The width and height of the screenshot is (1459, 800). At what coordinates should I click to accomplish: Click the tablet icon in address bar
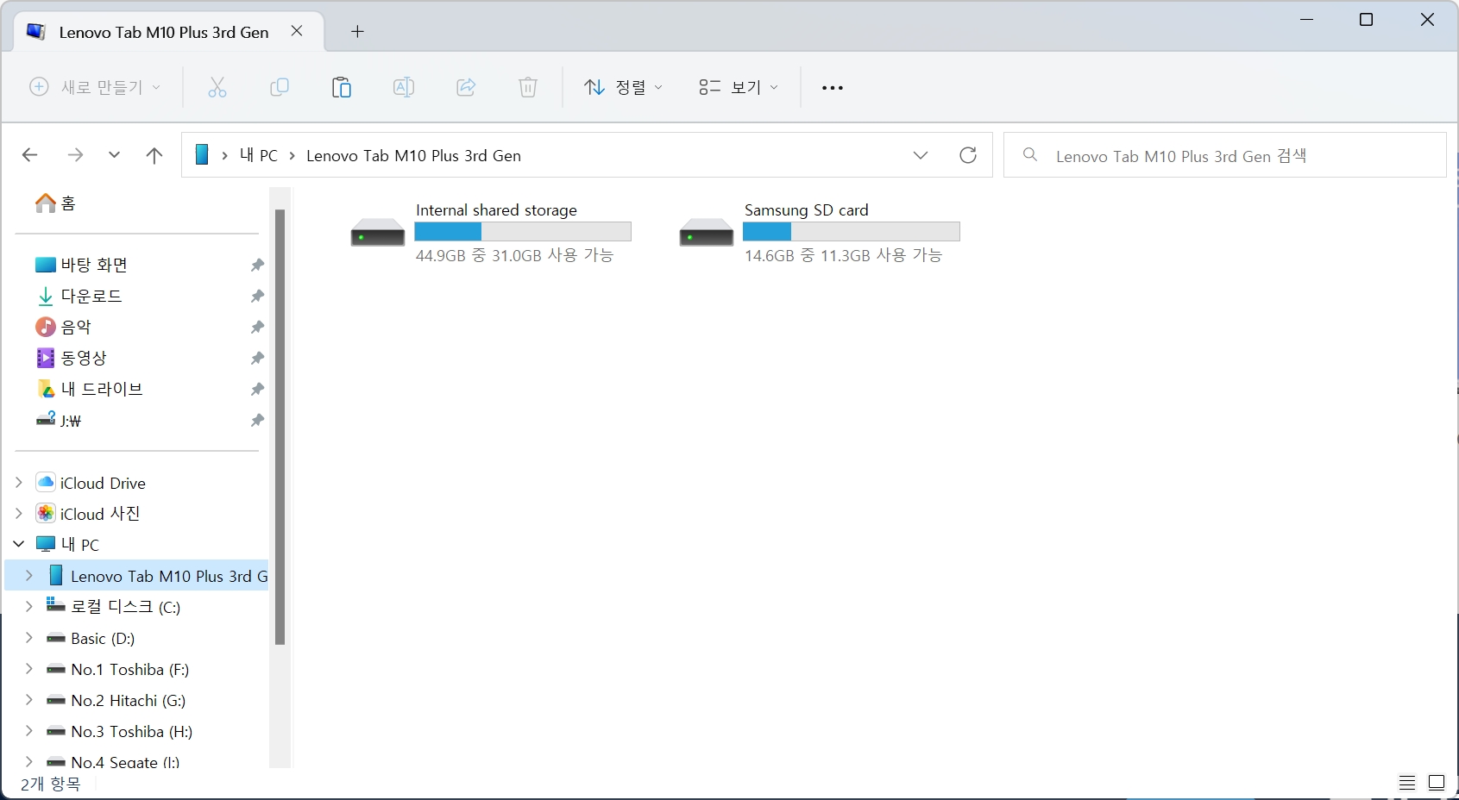click(202, 155)
